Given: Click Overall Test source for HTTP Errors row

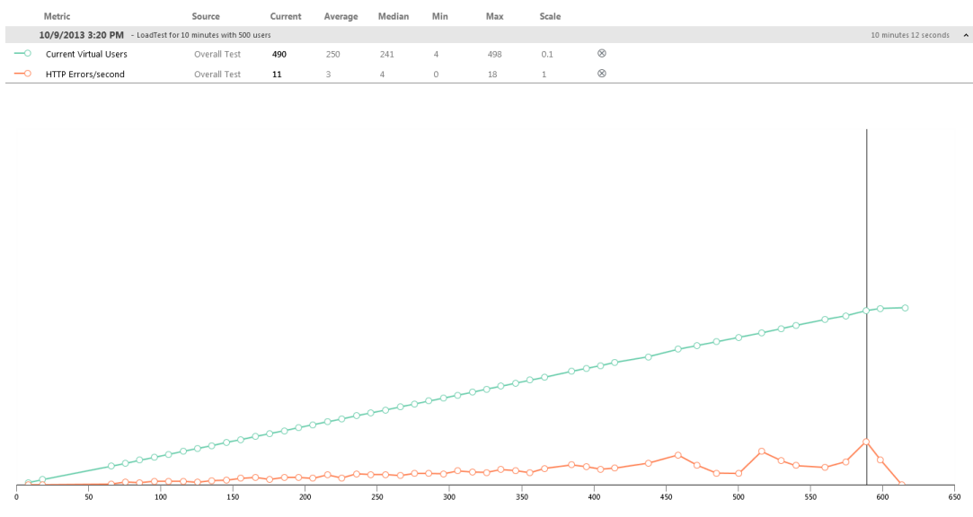Looking at the screenshot, I should pos(217,74).
